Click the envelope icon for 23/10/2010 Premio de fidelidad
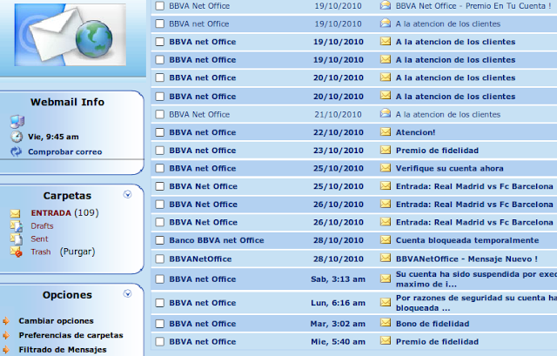 (386, 150)
